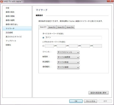This screenshot has width=114, height=105.
Task: Switch to the Search4 tab
Action: (70, 27)
